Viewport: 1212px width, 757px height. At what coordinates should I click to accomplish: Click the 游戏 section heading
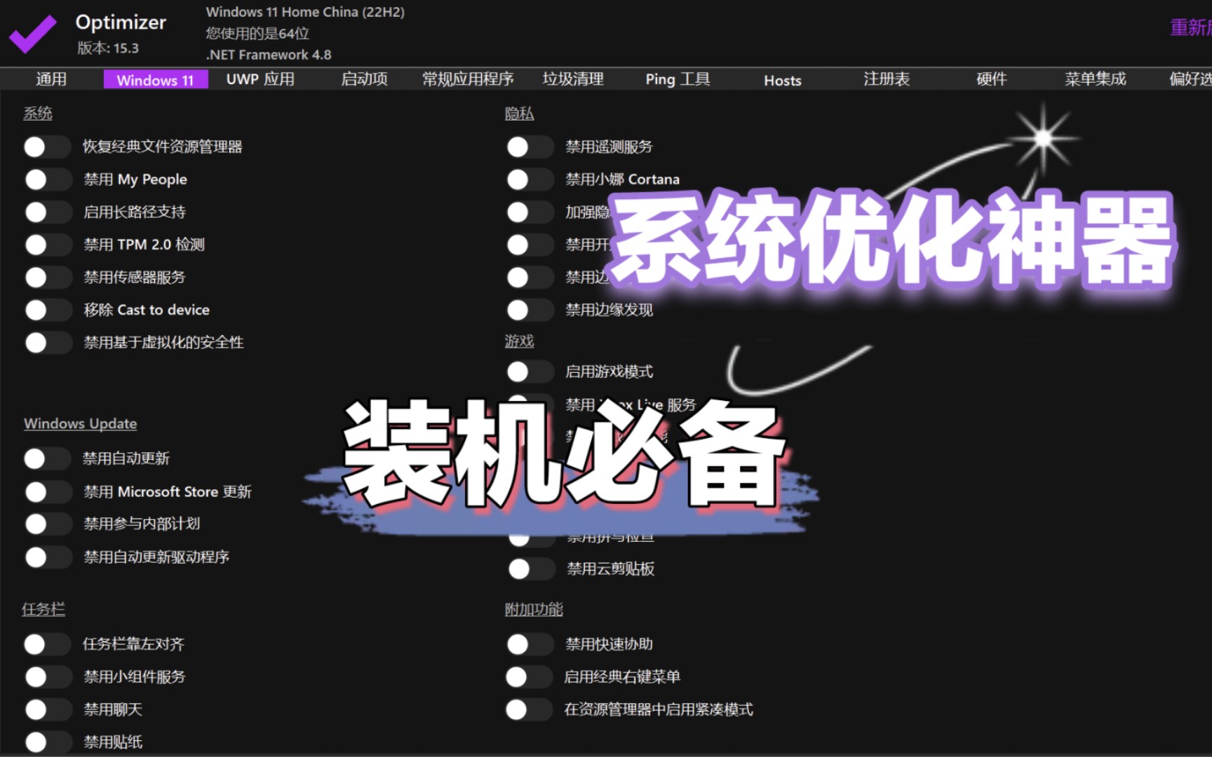click(x=519, y=341)
